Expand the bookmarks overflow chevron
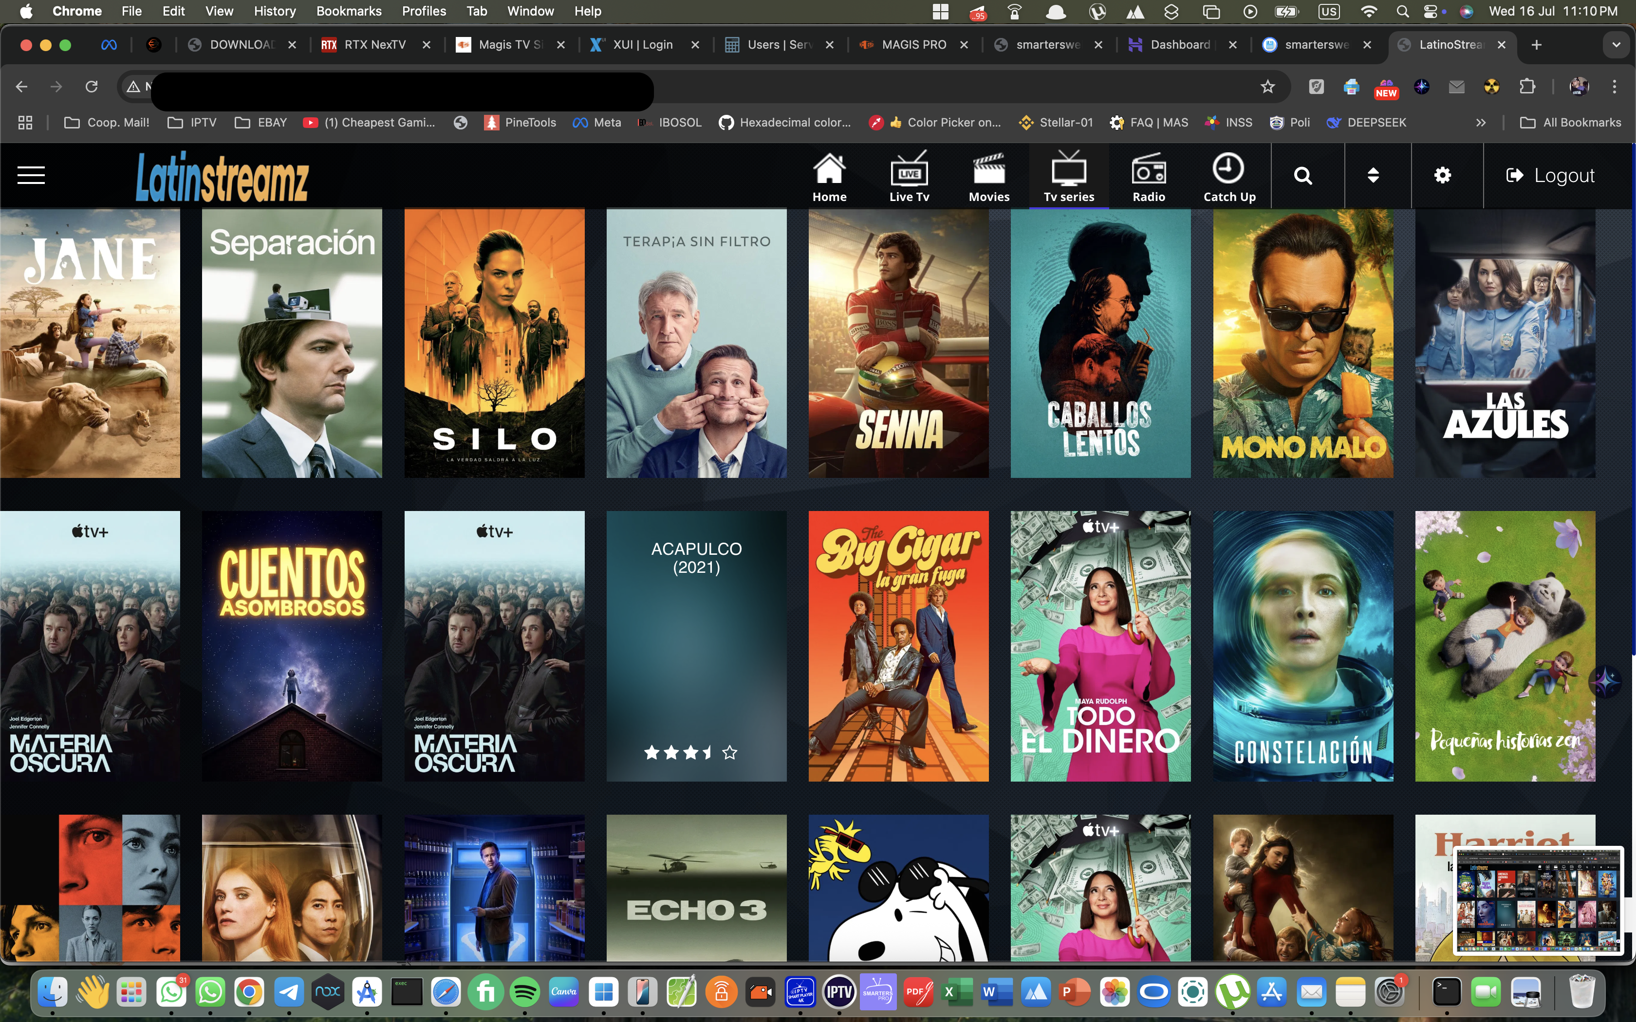This screenshot has height=1022, width=1636. (x=1481, y=122)
